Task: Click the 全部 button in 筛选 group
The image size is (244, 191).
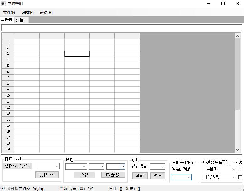Action: coord(84,175)
